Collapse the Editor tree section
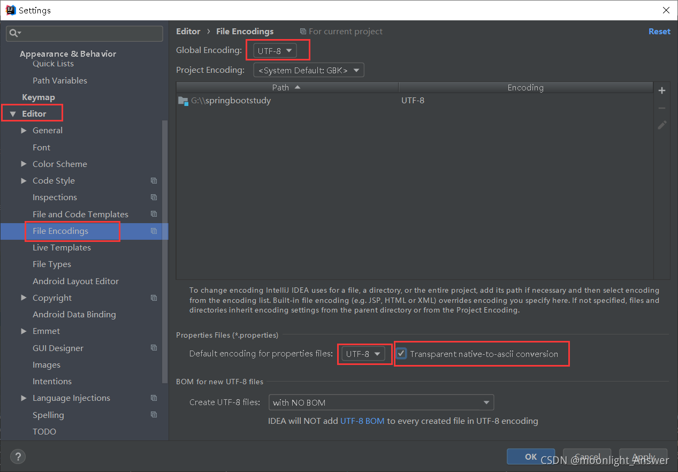This screenshot has width=678, height=472. click(x=13, y=114)
